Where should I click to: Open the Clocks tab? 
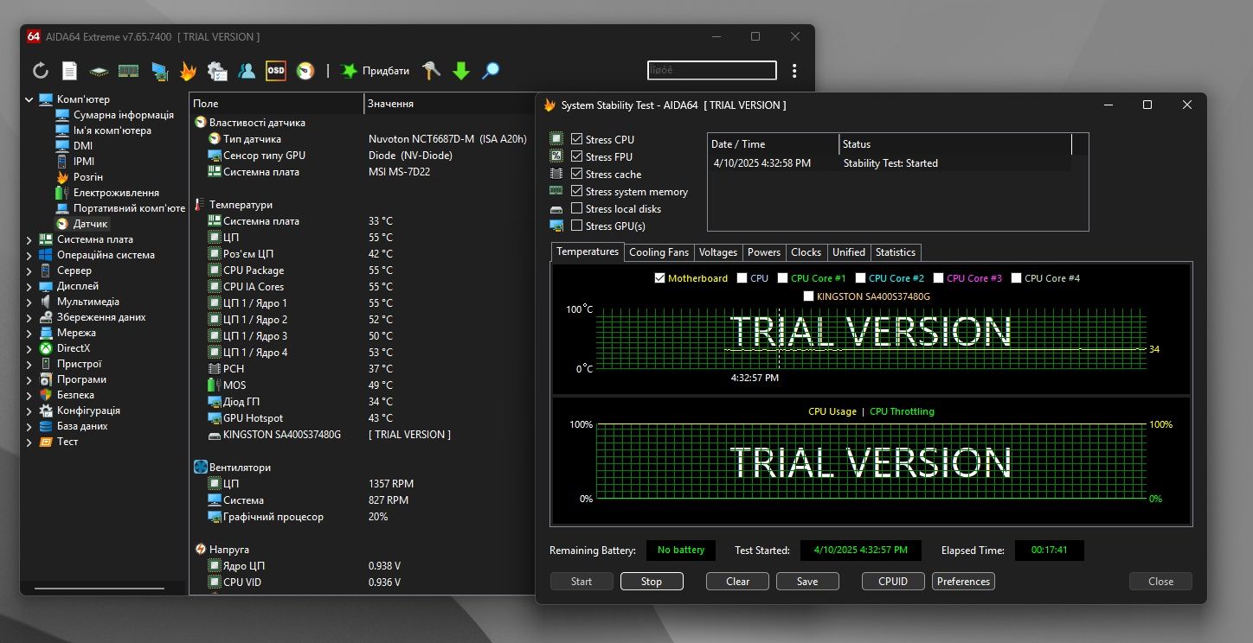(806, 252)
